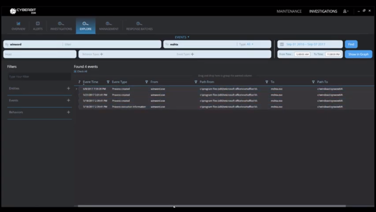Add a behavior type with plus icon
The height and width of the screenshot is (212, 376).
point(102,54)
